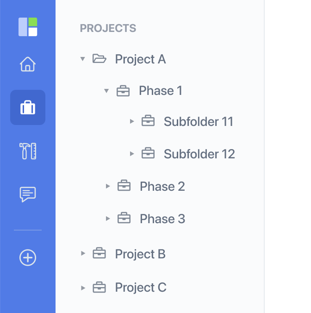Click the briefcase icon beside Phase 1
This screenshot has height=313, width=311.
tap(123, 91)
